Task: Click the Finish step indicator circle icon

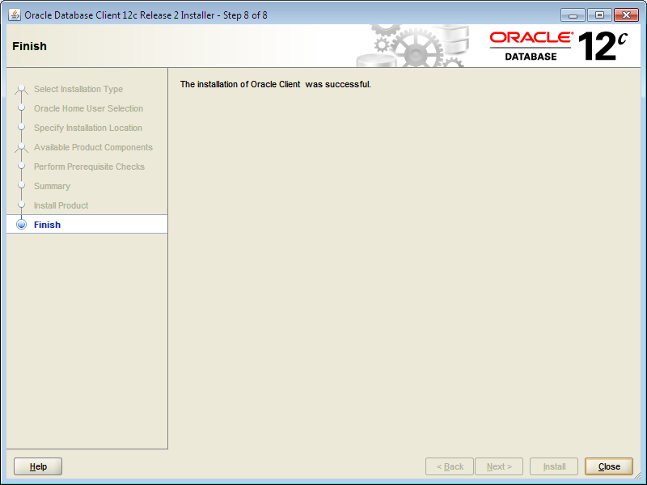Action: [x=21, y=225]
